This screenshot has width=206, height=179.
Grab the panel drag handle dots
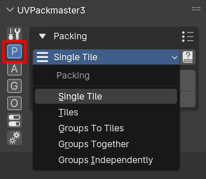[x=196, y=9]
